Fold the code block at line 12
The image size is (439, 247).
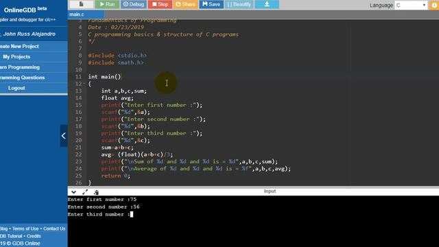pyautogui.click(x=84, y=84)
